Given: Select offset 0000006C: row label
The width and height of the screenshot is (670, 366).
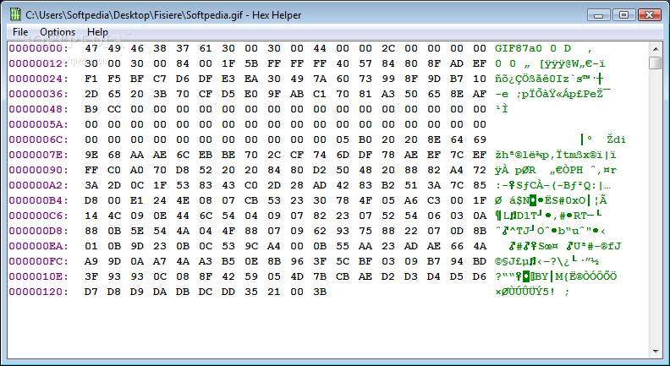Looking at the screenshot, I should pyautogui.click(x=38, y=139).
